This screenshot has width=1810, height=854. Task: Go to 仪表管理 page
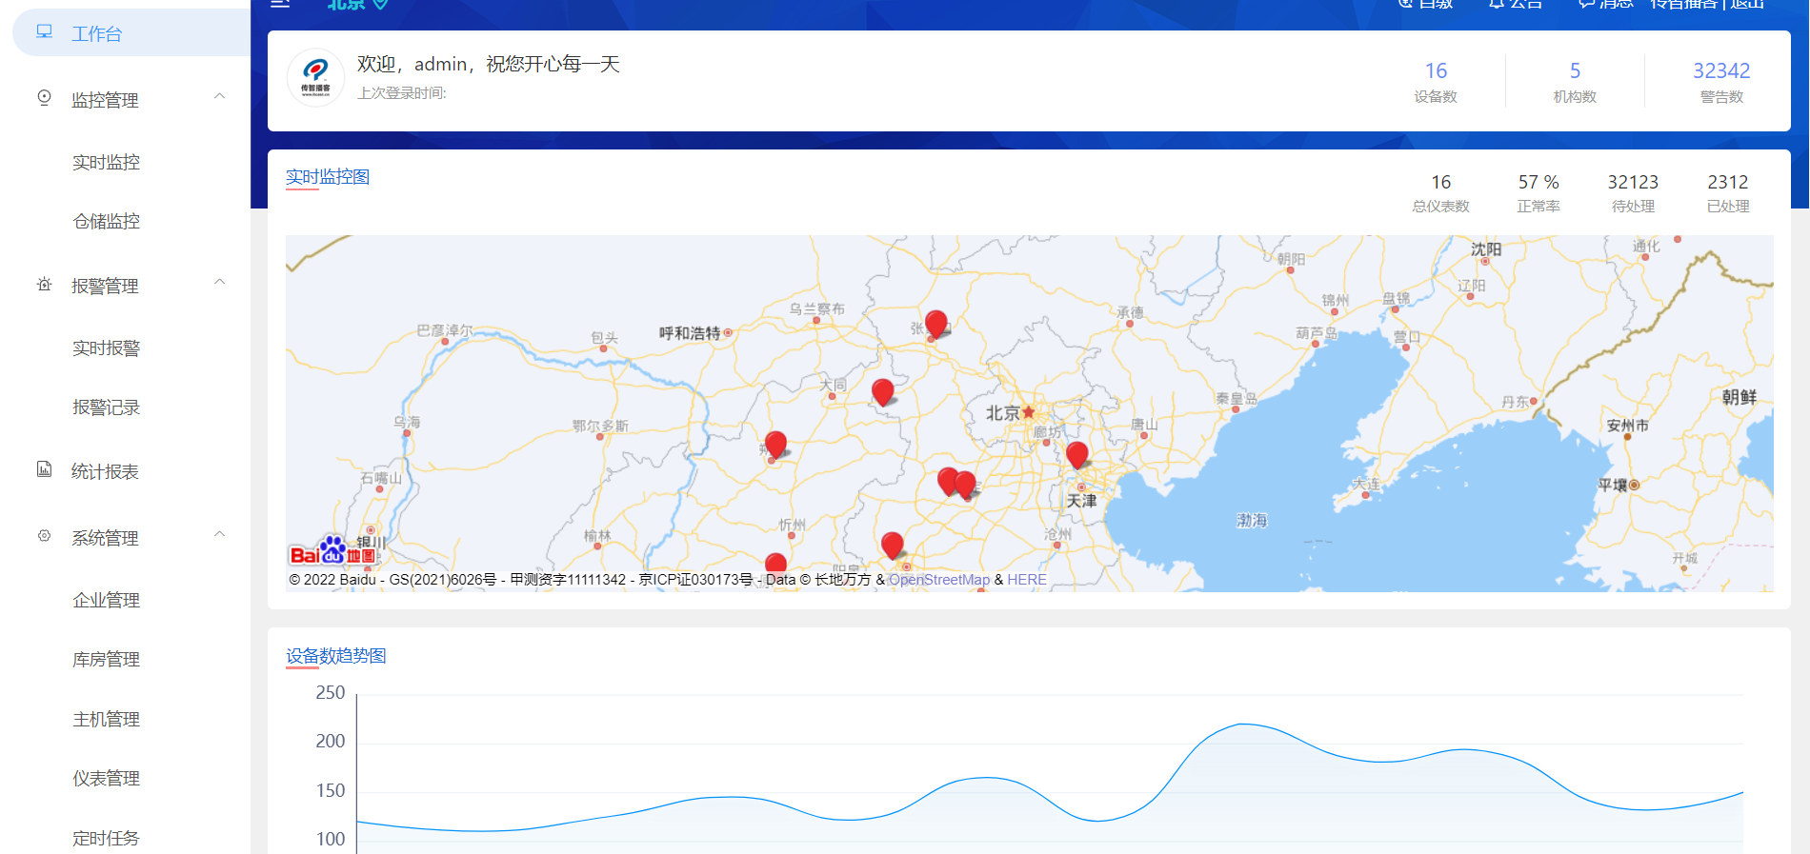coord(106,779)
